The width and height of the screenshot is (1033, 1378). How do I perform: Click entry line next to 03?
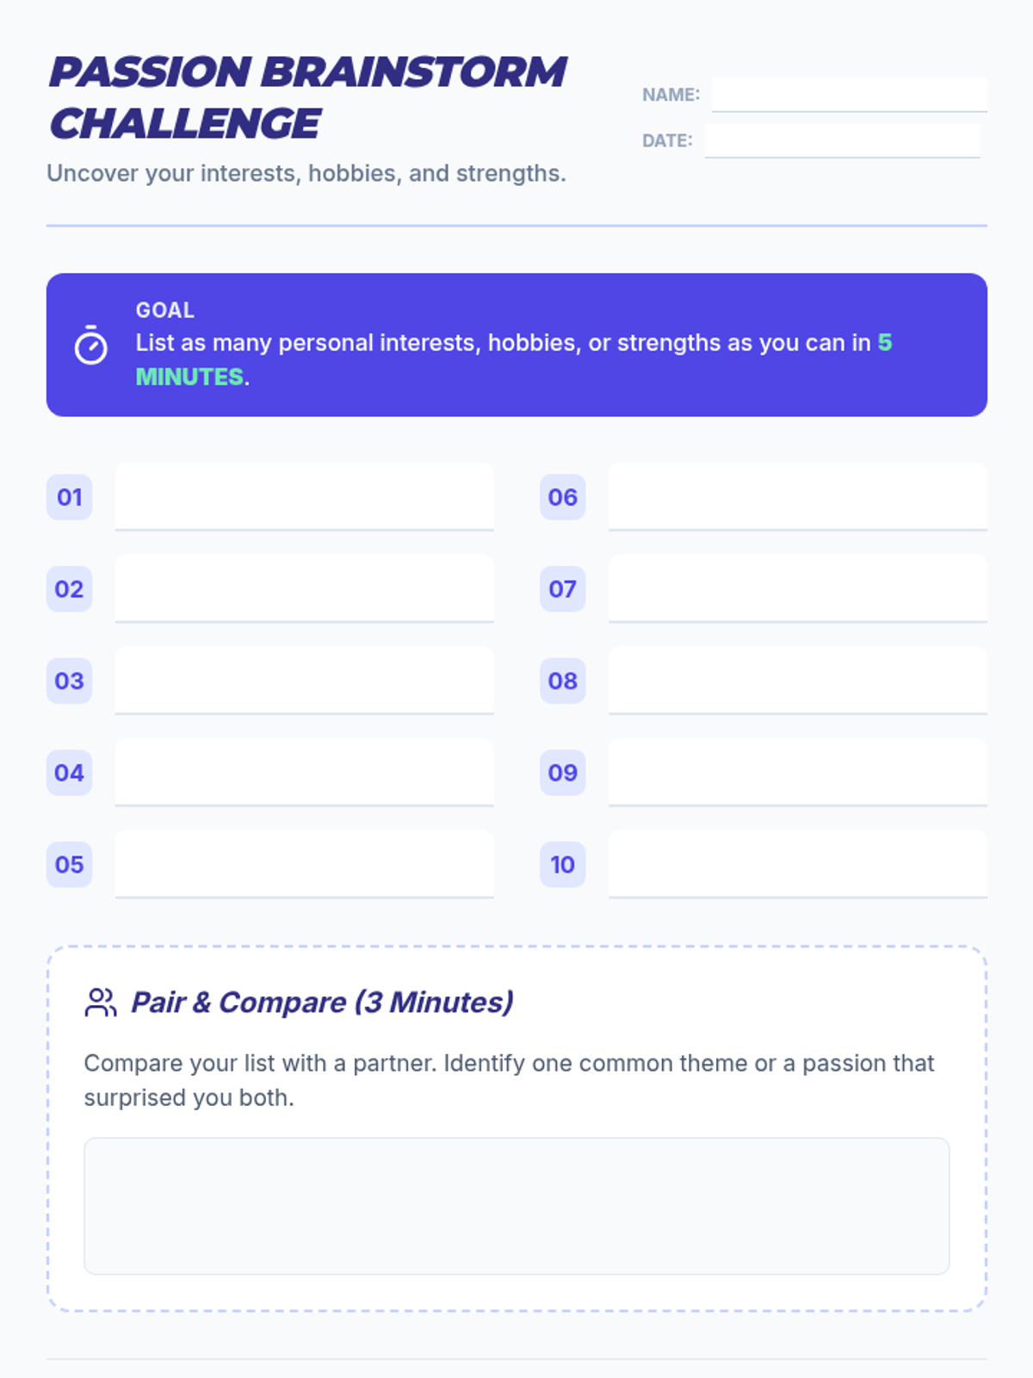pyautogui.click(x=304, y=680)
